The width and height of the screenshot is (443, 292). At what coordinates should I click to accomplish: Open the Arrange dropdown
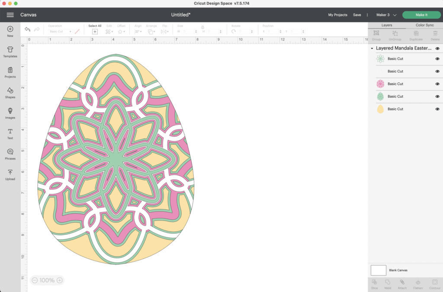[151, 32]
